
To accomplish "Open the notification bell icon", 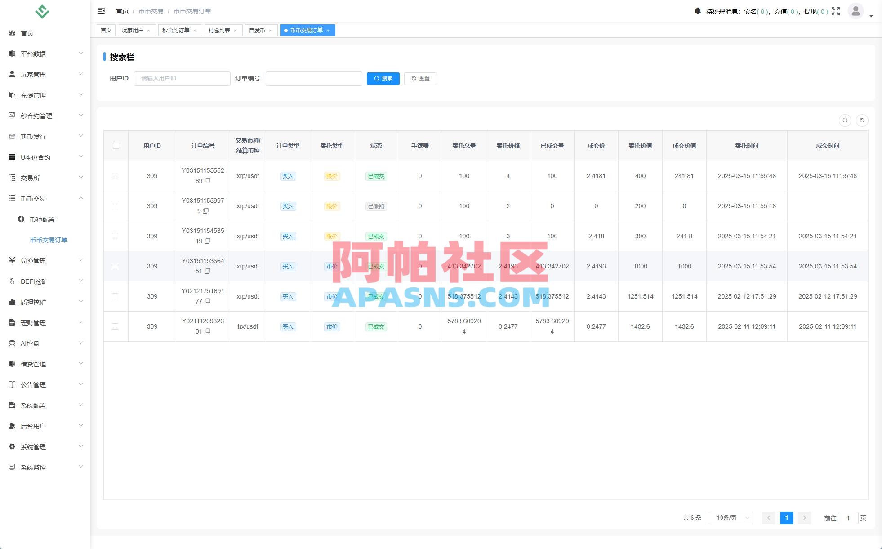I will click(x=698, y=11).
